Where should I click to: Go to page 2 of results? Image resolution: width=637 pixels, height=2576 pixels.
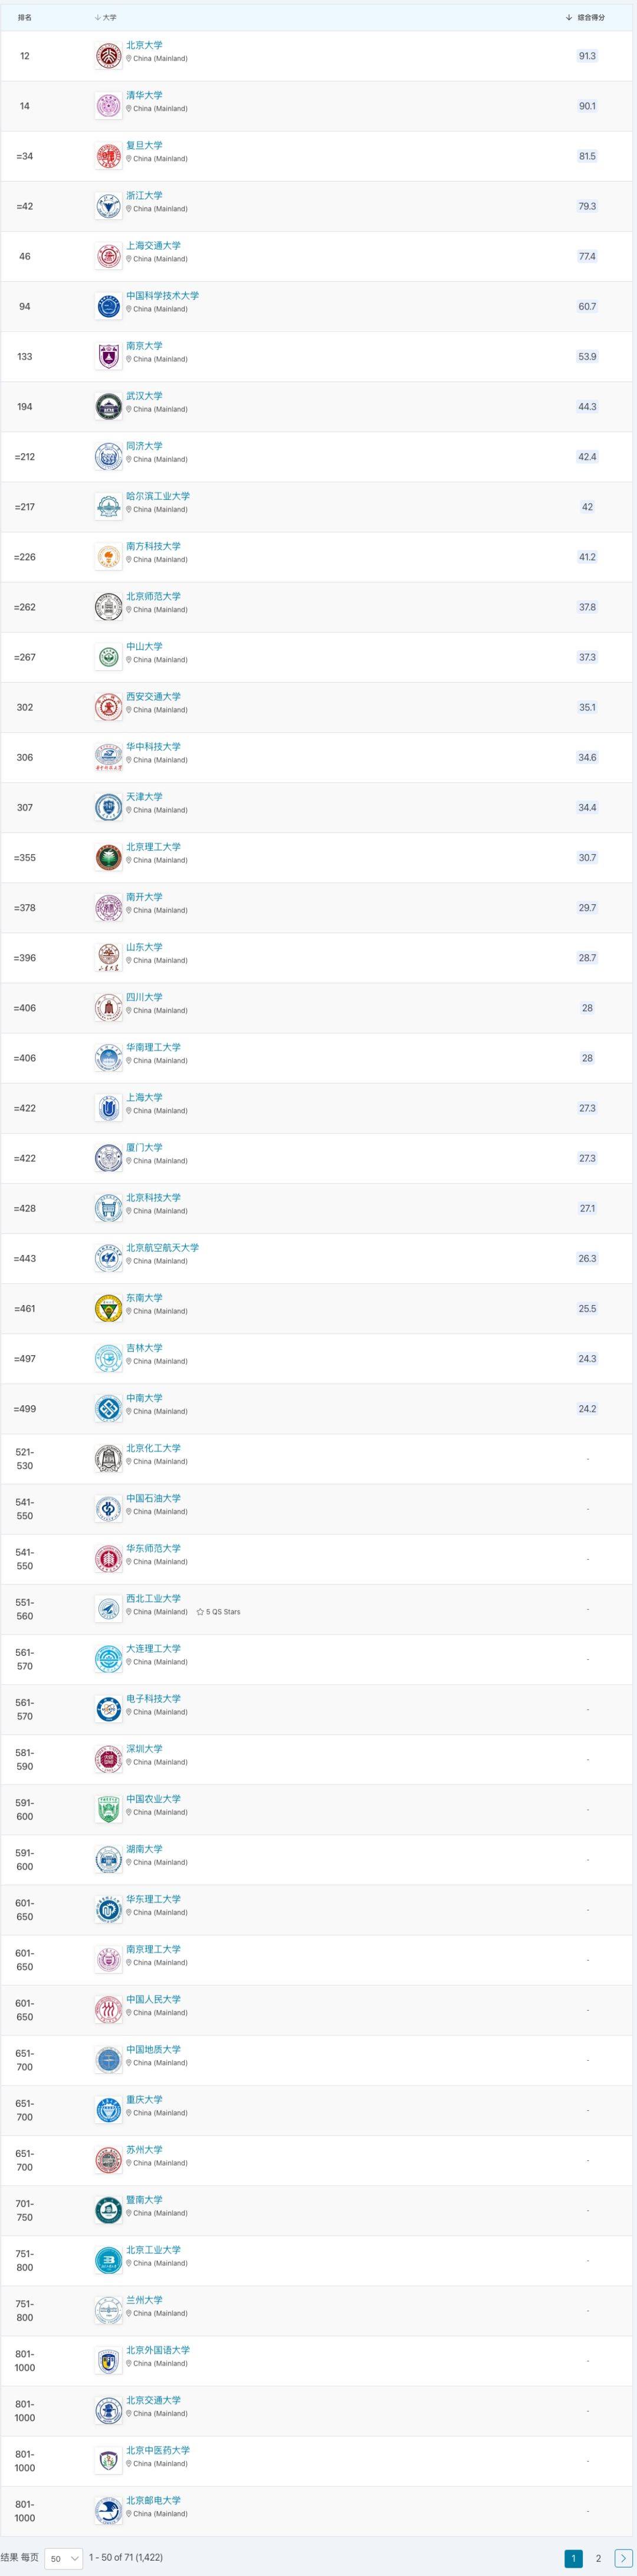coord(598,2558)
